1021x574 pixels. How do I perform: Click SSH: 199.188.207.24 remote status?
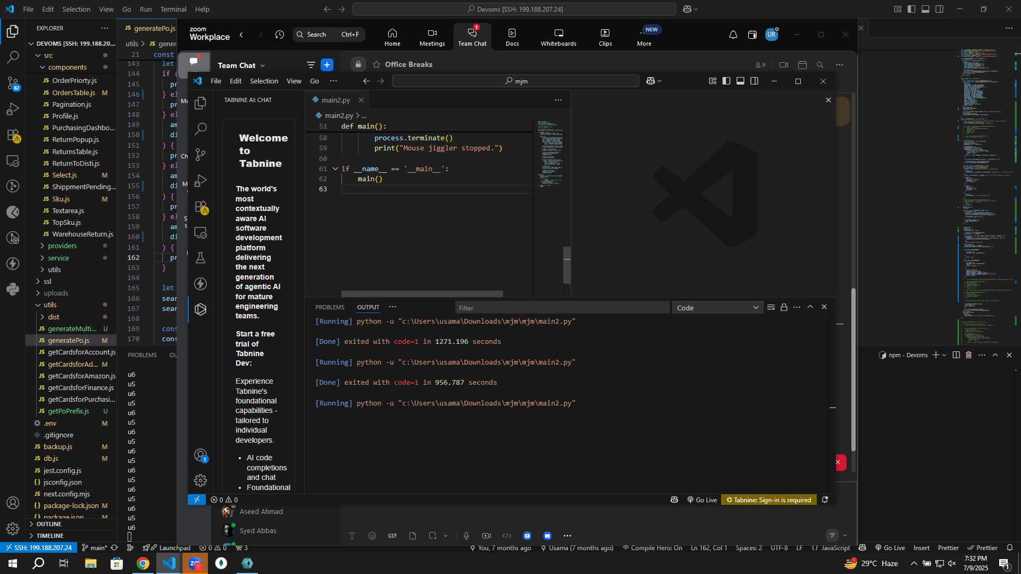(x=38, y=548)
